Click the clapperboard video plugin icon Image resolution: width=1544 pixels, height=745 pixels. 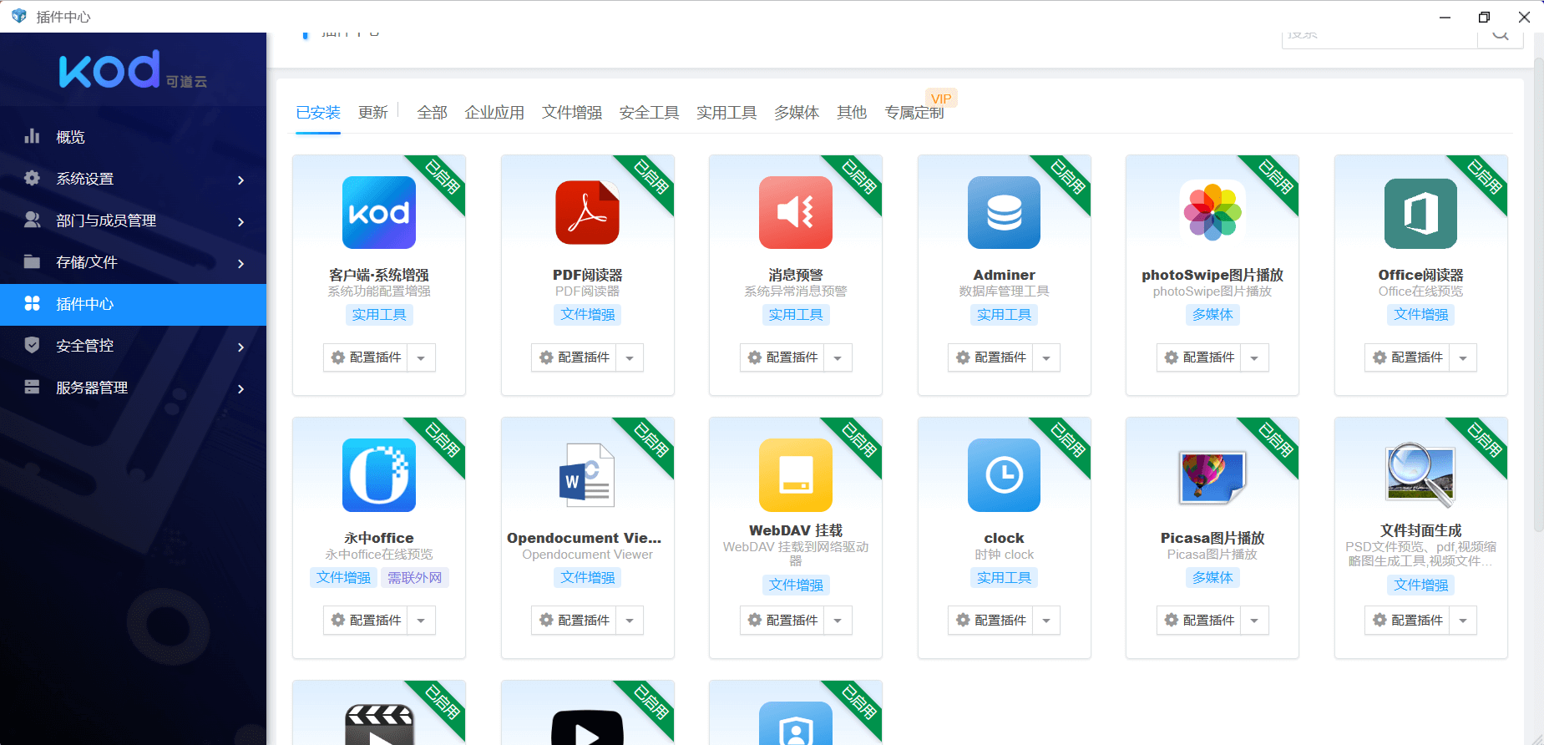379,723
